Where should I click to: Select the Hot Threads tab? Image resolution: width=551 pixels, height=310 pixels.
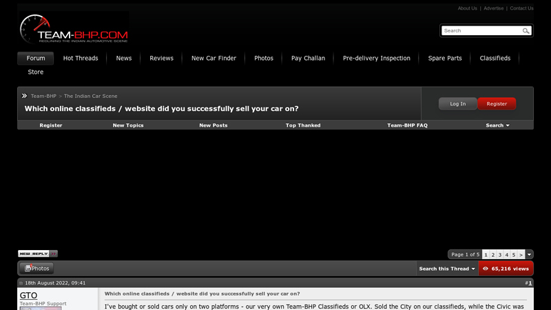[81, 59]
